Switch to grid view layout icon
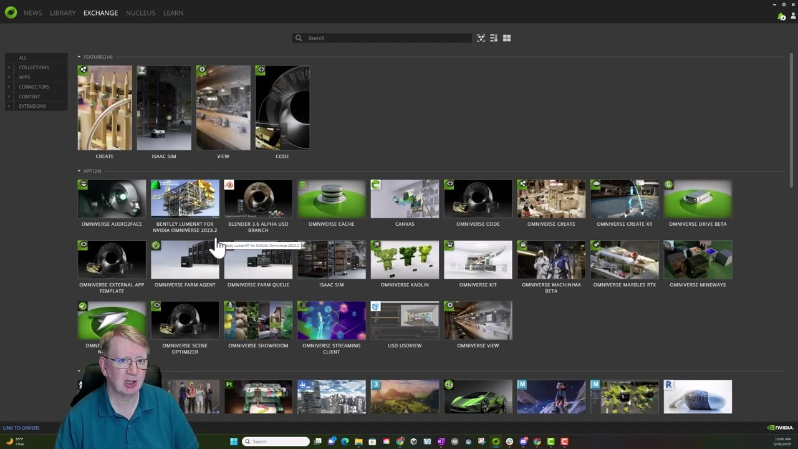The height and width of the screenshot is (449, 798). click(x=507, y=38)
